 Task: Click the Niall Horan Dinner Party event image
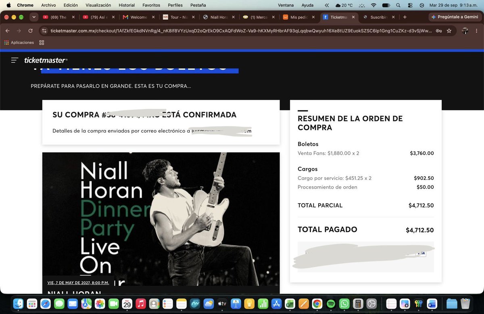[x=161, y=219]
